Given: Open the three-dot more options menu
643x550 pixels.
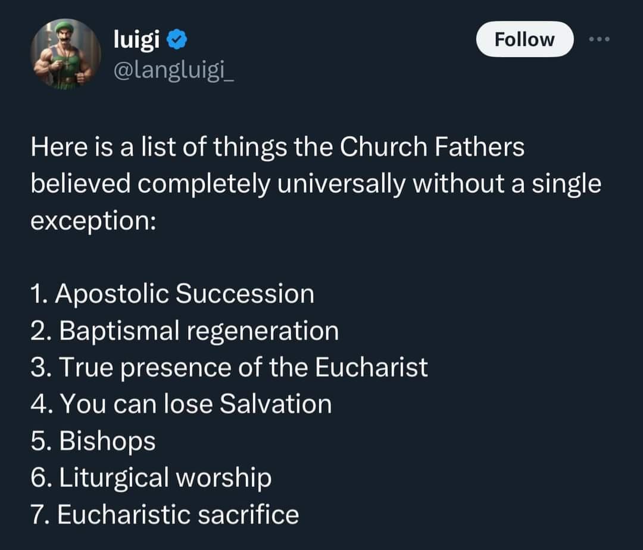Looking at the screenshot, I should point(599,39).
